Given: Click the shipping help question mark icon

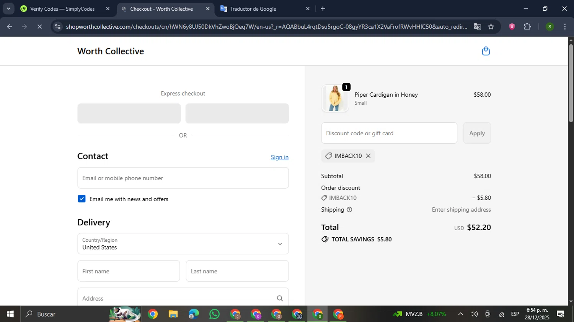Looking at the screenshot, I should click(x=349, y=210).
